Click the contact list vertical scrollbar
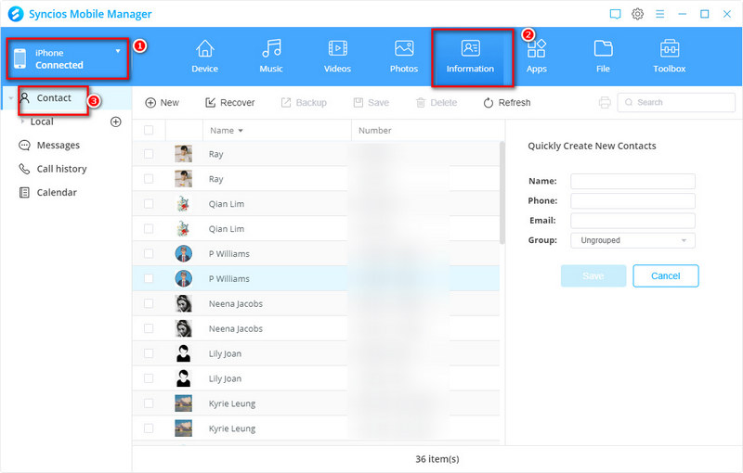This screenshot has width=743, height=473. 502,193
